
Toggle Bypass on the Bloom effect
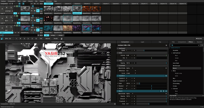tap(161, 91)
